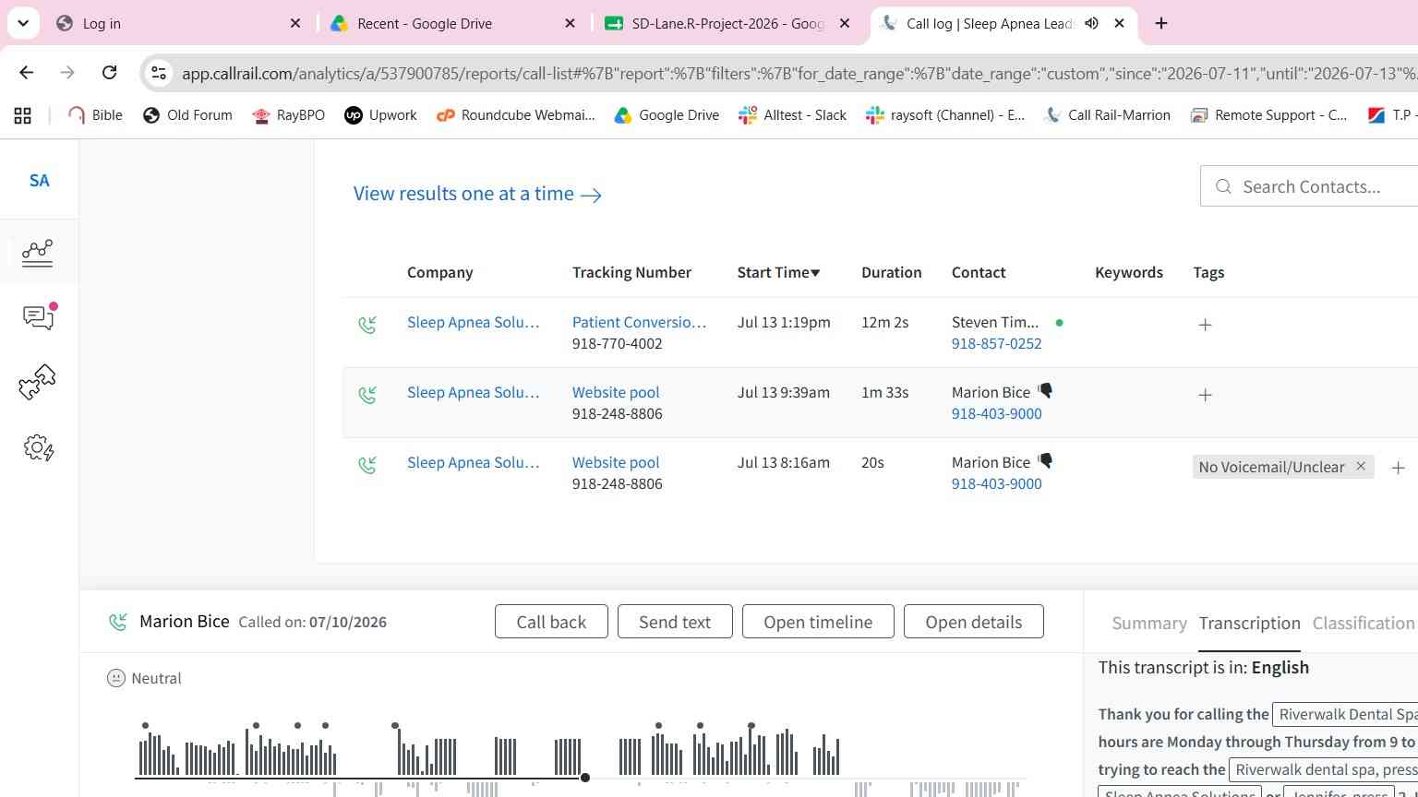
Task: Add a tag to the Jul 13 9:39am call
Action: click(x=1205, y=395)
